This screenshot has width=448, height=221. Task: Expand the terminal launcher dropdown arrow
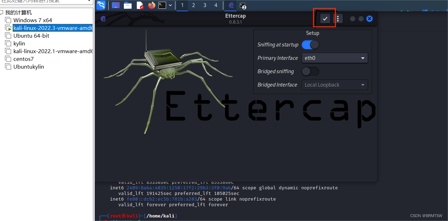170,5
